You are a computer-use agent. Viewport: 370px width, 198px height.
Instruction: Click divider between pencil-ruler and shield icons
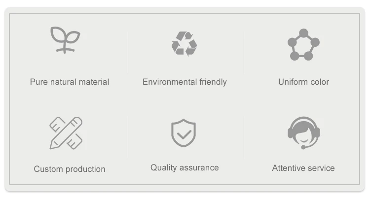coord(128,137)
